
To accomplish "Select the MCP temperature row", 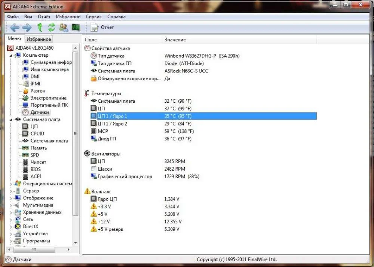I will click(x=203, y=131).
